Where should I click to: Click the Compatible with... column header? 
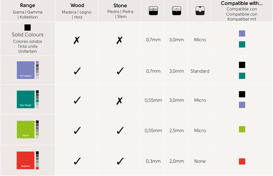tap(242, 3)
